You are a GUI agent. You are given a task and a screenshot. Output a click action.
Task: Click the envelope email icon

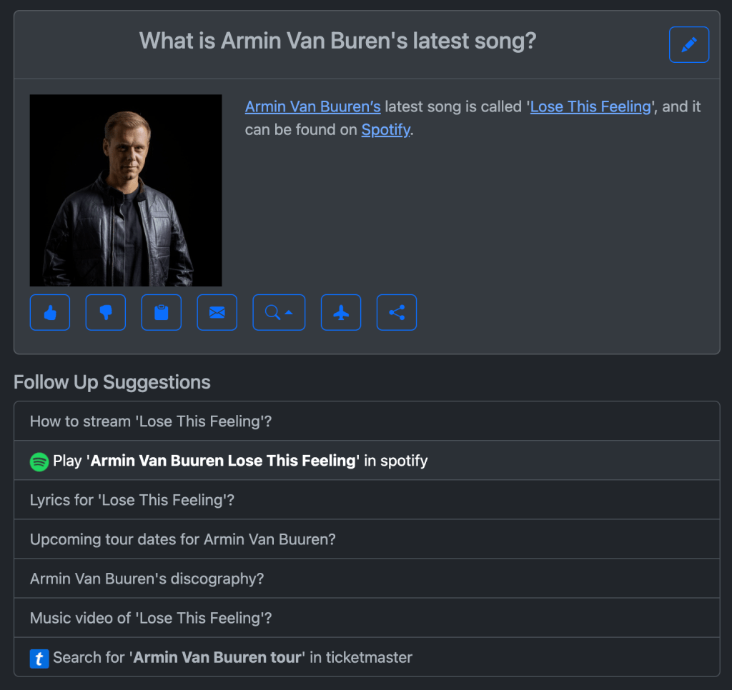217,313
